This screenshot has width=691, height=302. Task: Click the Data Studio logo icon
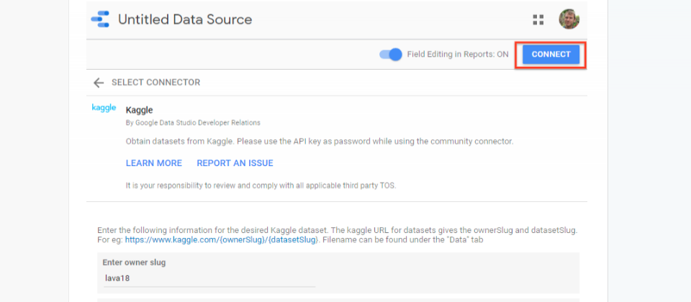pyautogui.click(x=100, y=19)
